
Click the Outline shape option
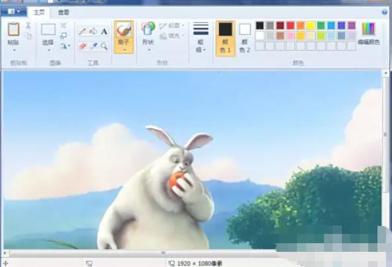[x=172, y=25]
